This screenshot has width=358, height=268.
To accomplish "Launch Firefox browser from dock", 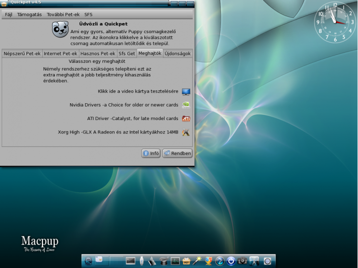I will coord(208,261).
